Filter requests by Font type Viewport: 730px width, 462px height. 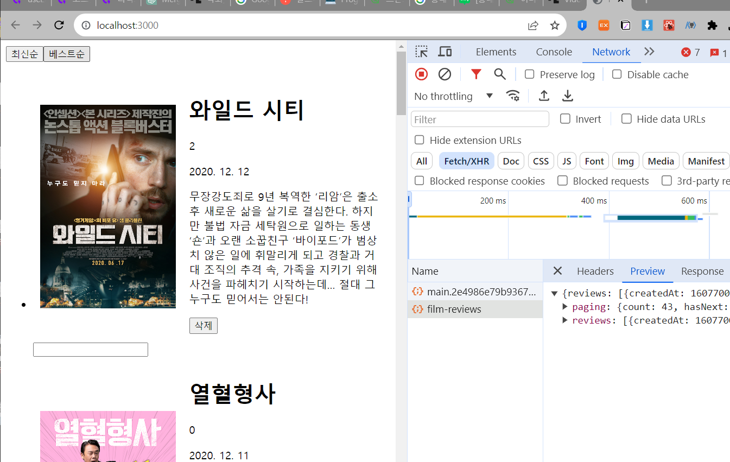pyautogui.click(x=594, y=161)
